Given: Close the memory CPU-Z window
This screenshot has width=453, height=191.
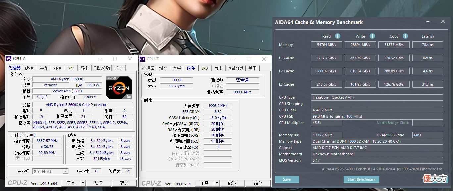Looking at the screenshot, I should pyautogui.click(x=264, y=59).
